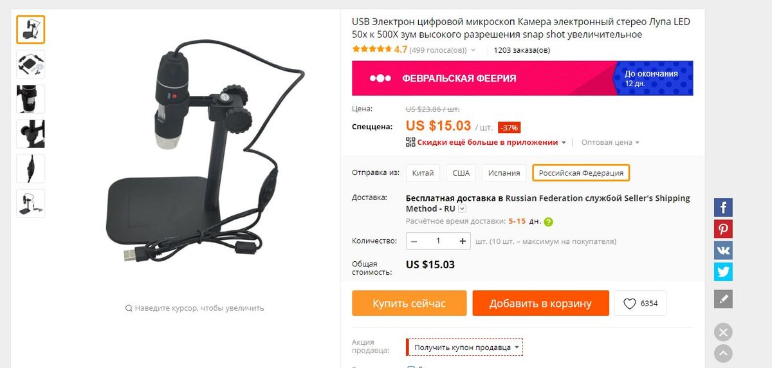Expand the Оптовая цена dropdown
This screenshot has width=772, height=368.
click(x=610, y=142)
